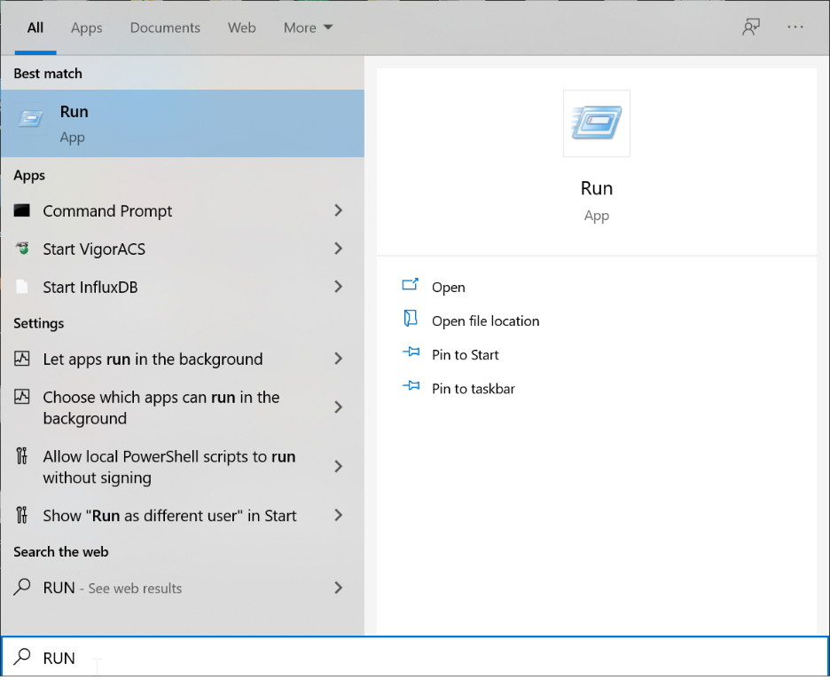
Task: Click the search input field containing RUN
Action: click(x=415, y=657)
